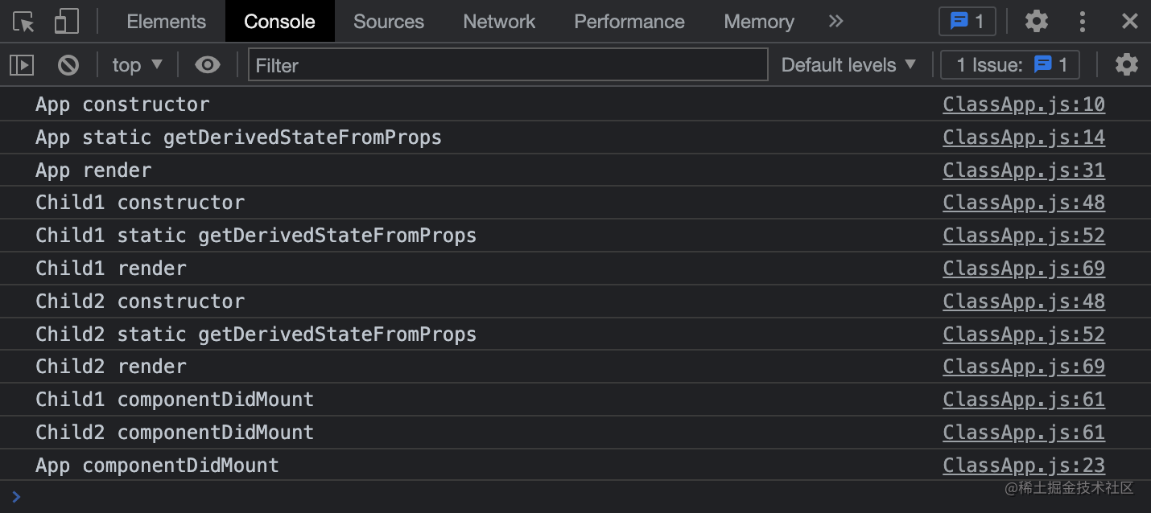1151x513 pixels.
Task: Open ClassApp.js:48 link for Child2 constructor
Action: (1024, 302)
